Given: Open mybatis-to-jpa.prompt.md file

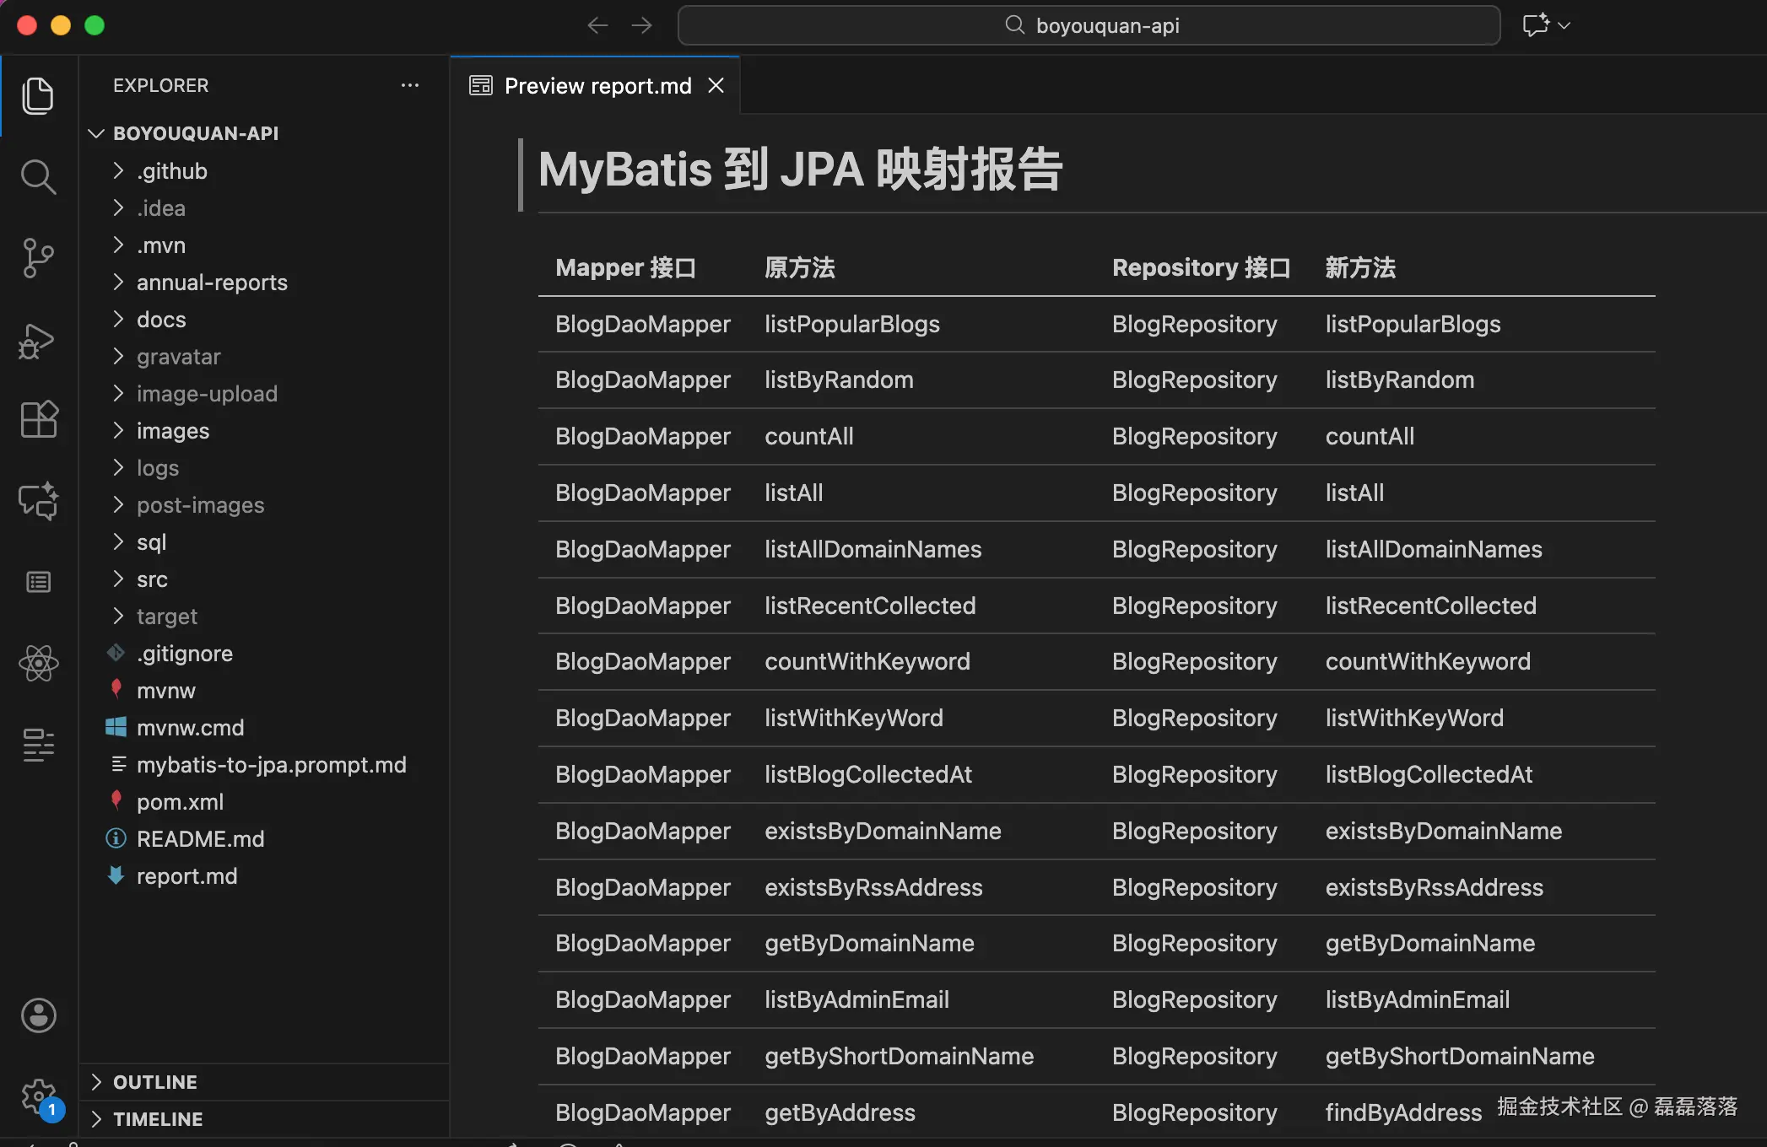Looking at the screenshot, I should [271, 765].
